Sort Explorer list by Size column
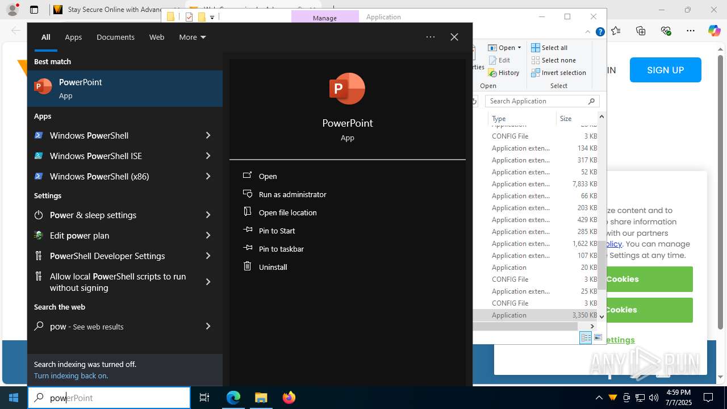This screenshot has height=409, width=727. 576,118
